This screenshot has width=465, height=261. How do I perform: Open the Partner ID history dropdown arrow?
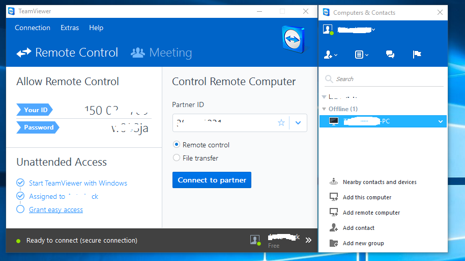[x=298, y=123]
